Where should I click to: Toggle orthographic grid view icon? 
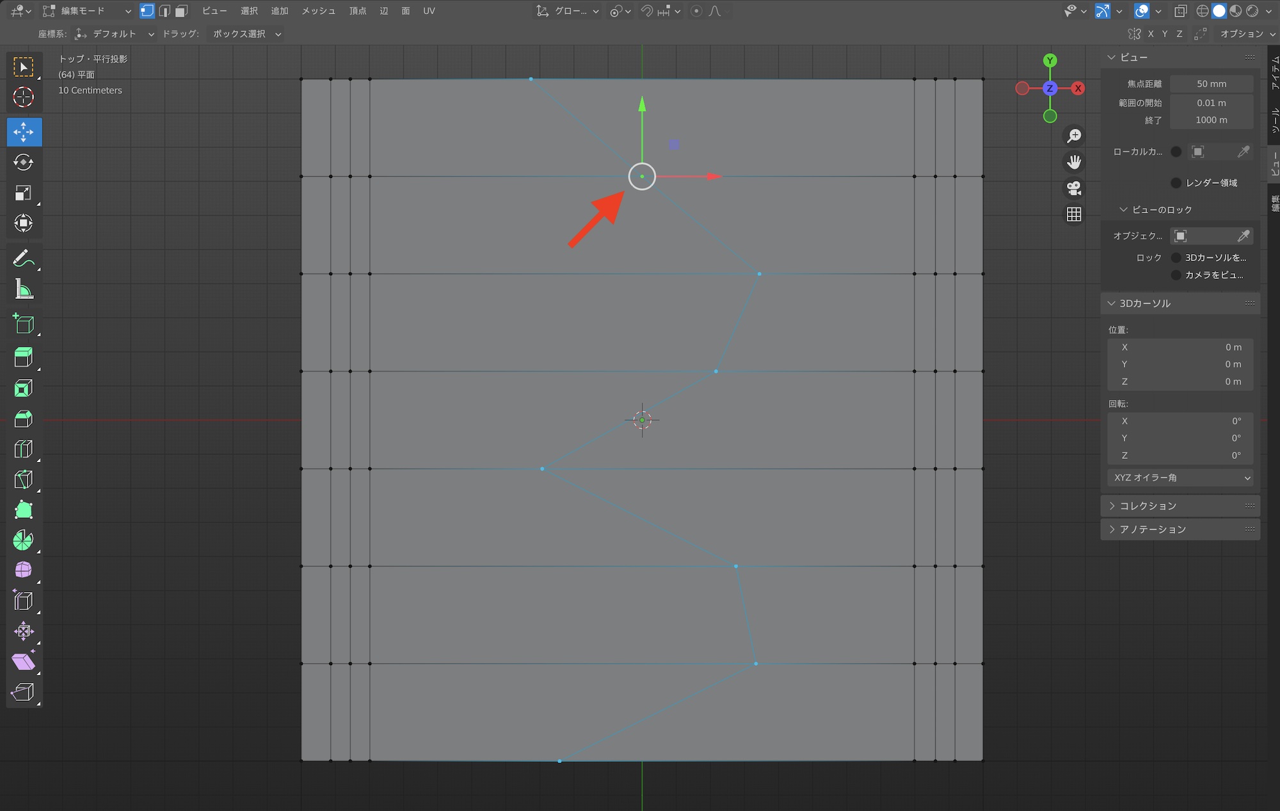[1074, 214]
